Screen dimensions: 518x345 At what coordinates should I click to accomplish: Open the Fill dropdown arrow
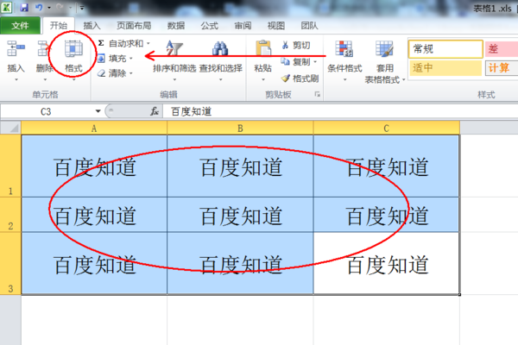click(131, 59)
